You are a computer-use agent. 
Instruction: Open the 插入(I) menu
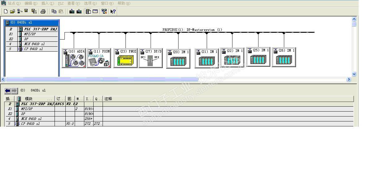click(47, 3)
